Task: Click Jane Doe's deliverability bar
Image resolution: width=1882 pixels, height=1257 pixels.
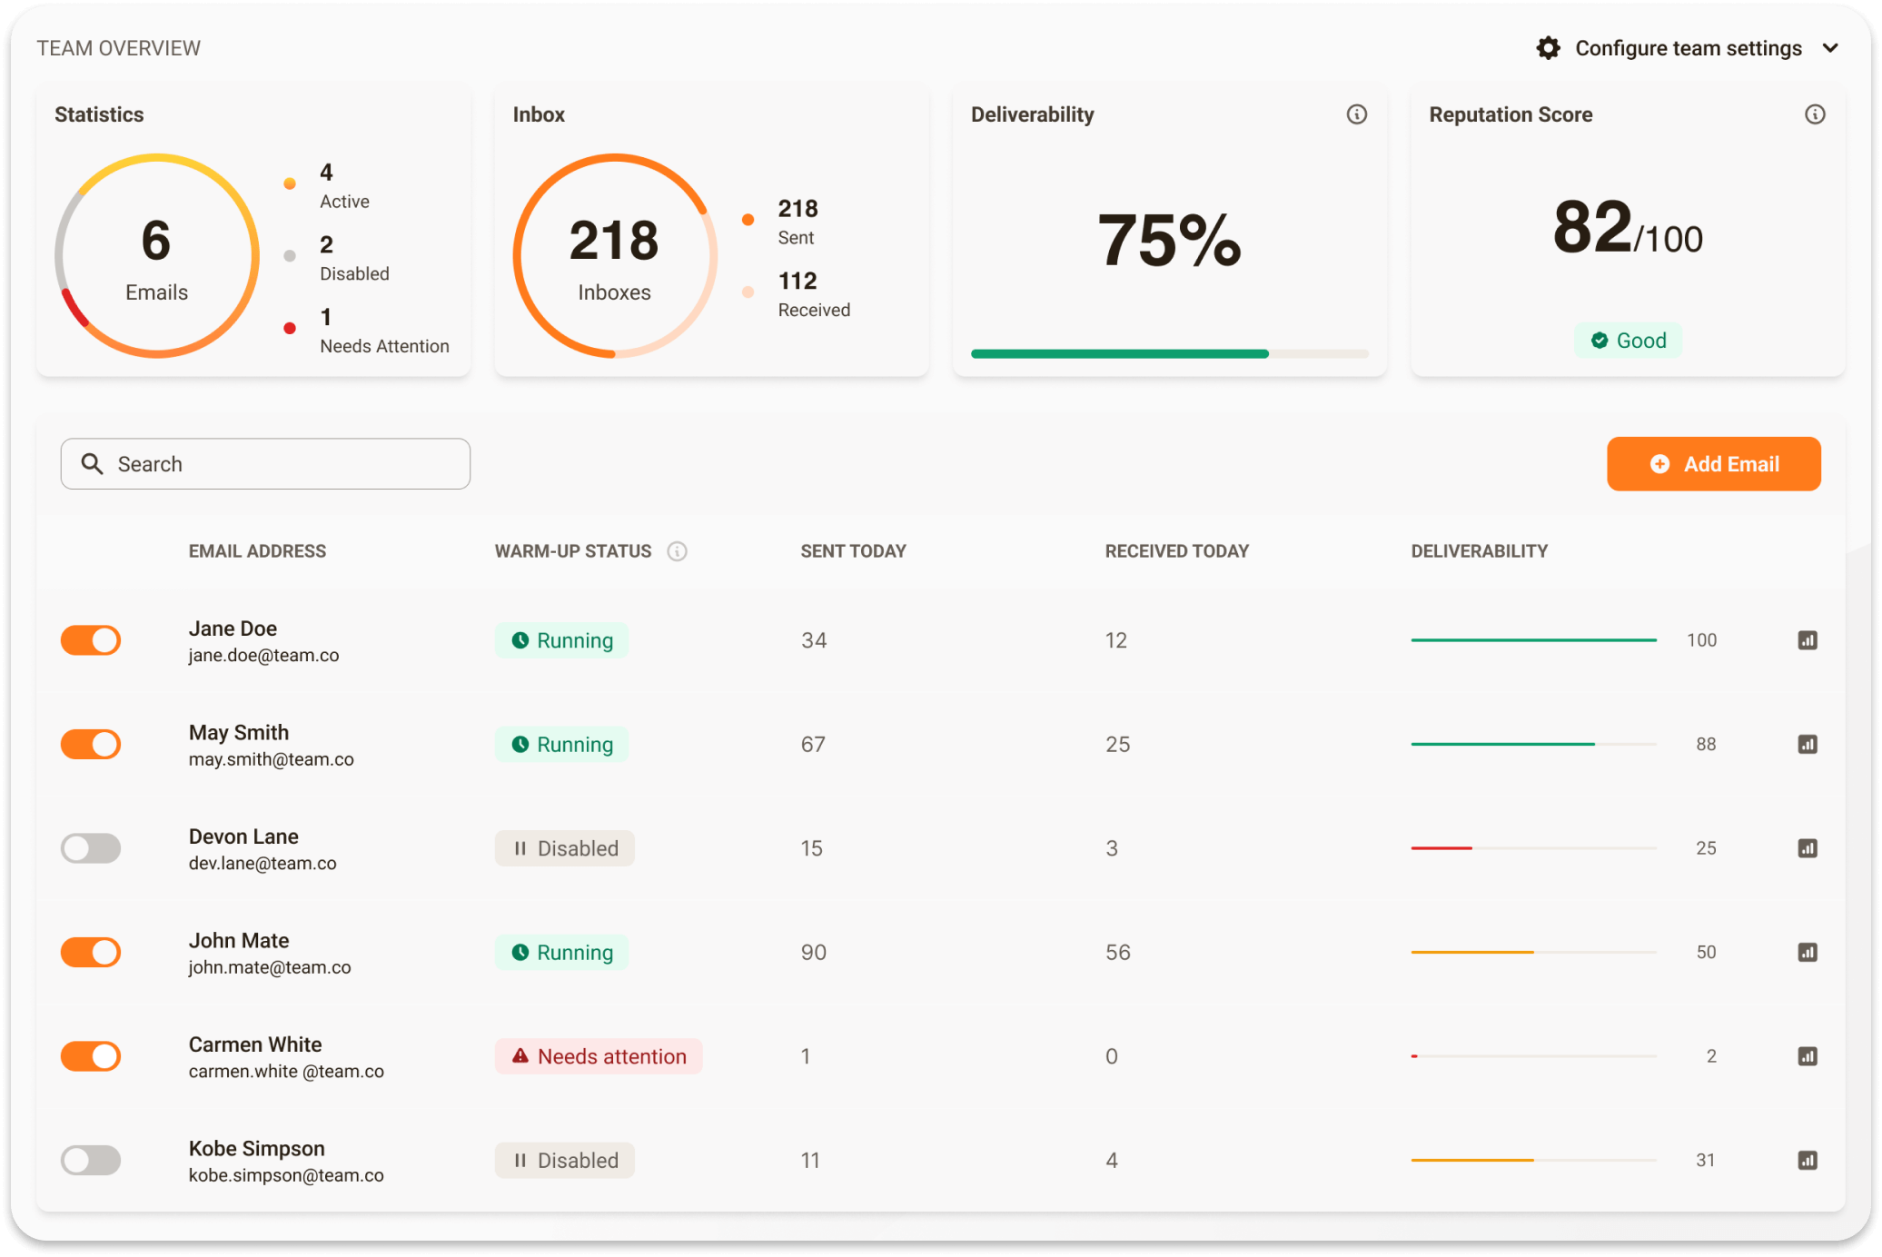Action: (x=1533, y=640)
